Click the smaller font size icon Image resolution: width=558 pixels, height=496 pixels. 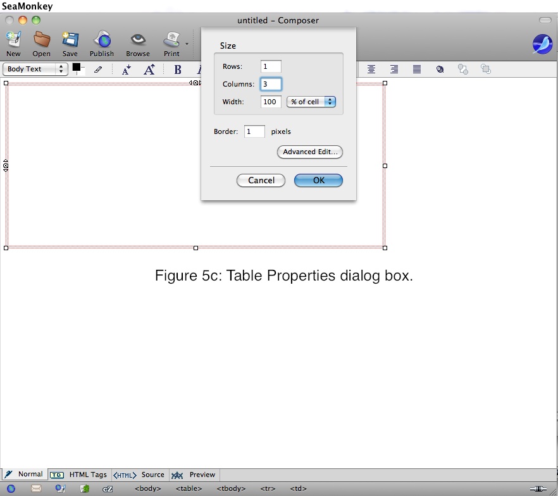pyautogui.click(x=127, y=70)
